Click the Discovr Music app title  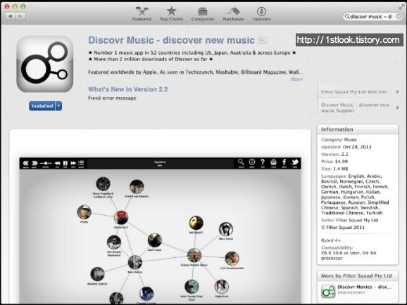(x=171, y=40)
